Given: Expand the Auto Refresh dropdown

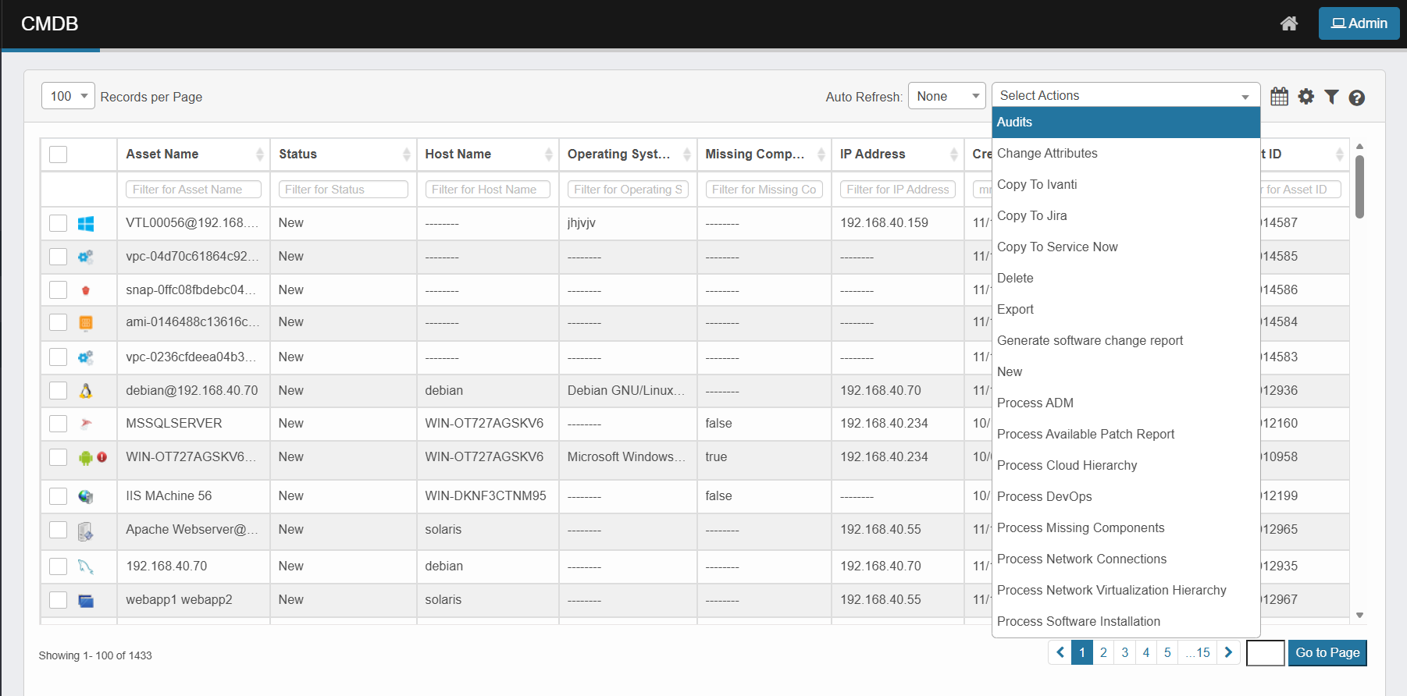Looking at the screenshot, I should 946,96.
